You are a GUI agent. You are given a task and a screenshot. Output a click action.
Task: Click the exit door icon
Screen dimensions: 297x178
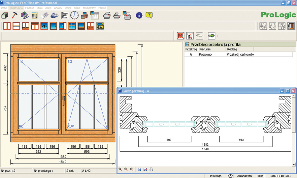click(x=291, y=26)
